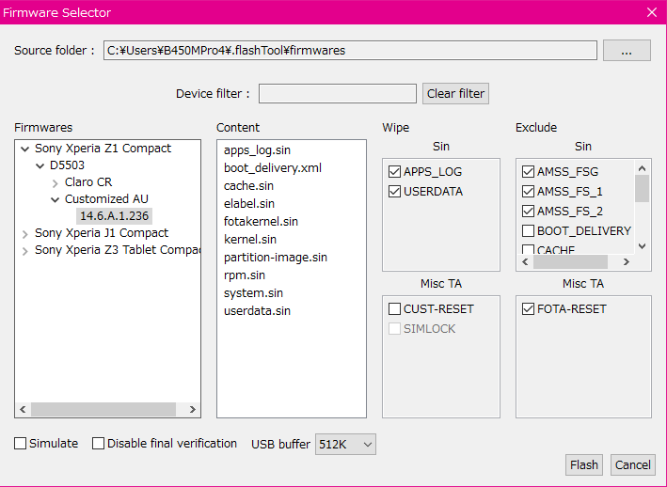Select cache.sin in Content list
The width and height of the screenshot is (667, 487).
pyautogui.click(x=248, y=186)
